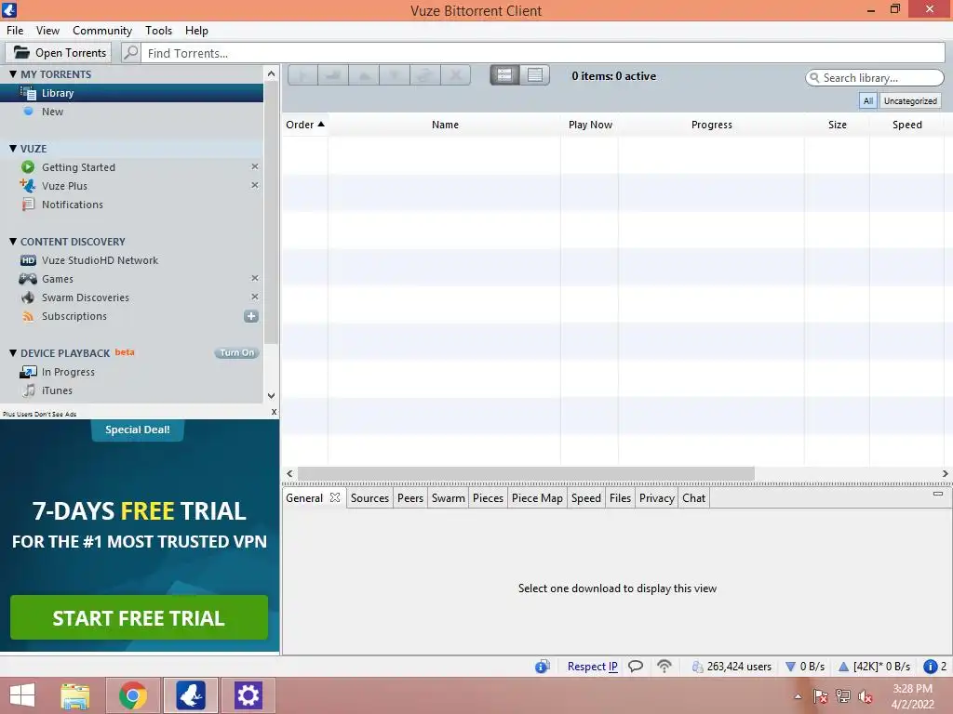The width and height of the screenshot is (953, 714).
Task: Click the Open Torrents button
Action: point(59,53)
